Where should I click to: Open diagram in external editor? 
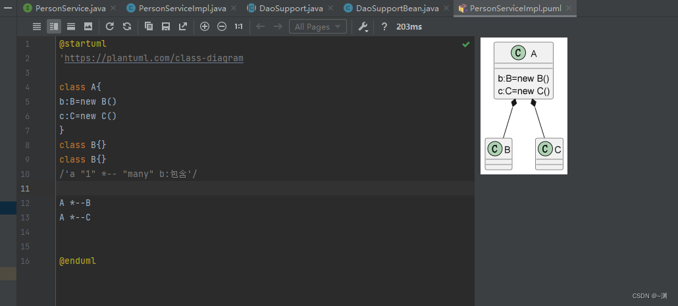tap(183, 27)
